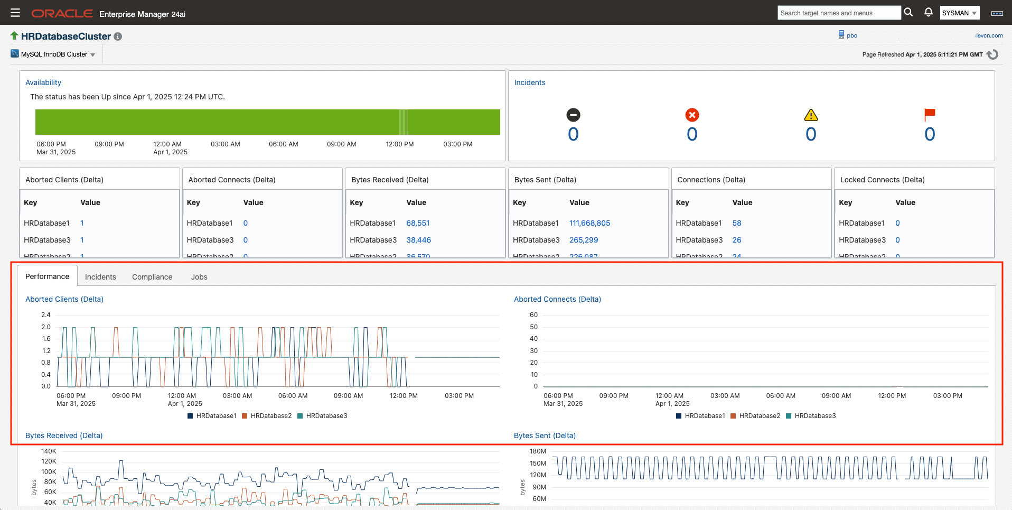This screenshot has height=510, width=1012.
Task: Click the red flag escalated incidents icon
Action: (x=930, y=114)
